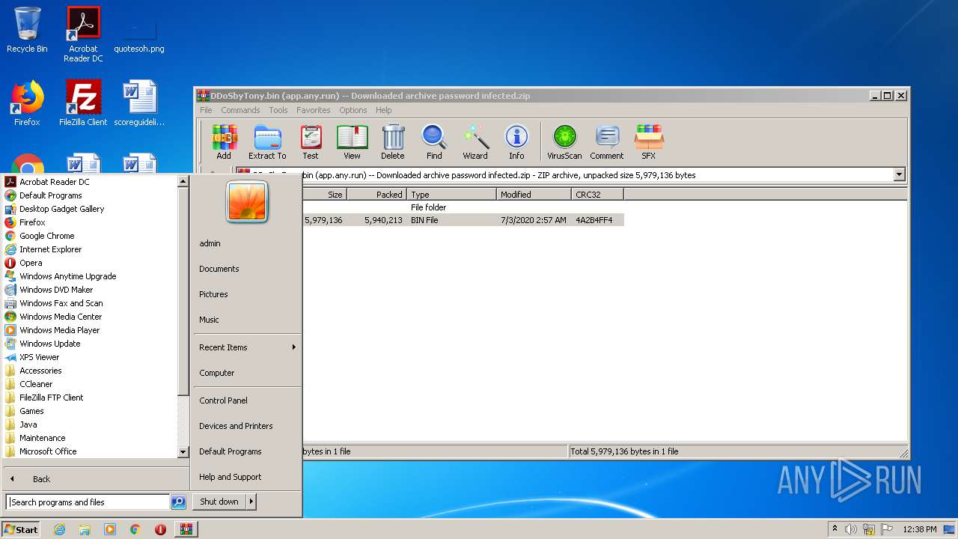Click Chrome taskbar icon

(135, 529)
